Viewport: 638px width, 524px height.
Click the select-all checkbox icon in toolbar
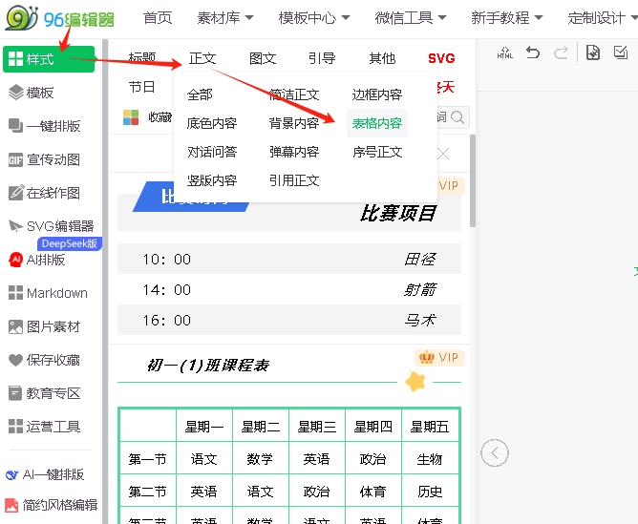point(621,53)
